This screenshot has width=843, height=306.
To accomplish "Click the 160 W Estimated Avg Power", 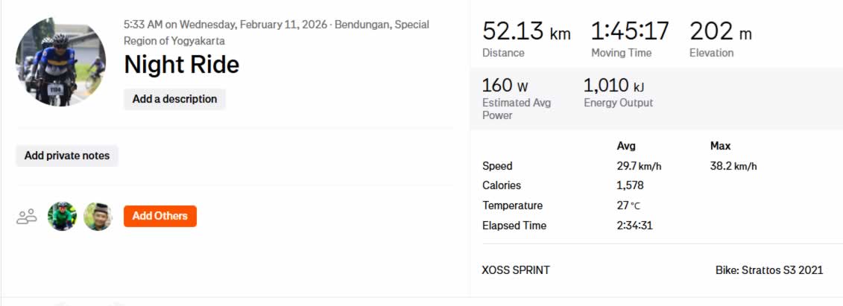I will (505, 86).
